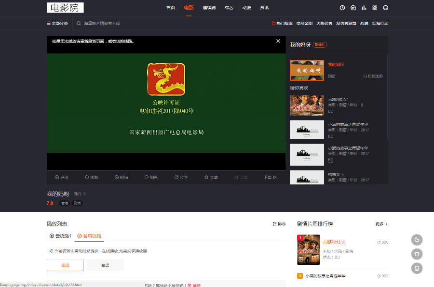
Task: Click 线路 switch-line button under player
Action: pyautogui.click(x=91, y=177)
